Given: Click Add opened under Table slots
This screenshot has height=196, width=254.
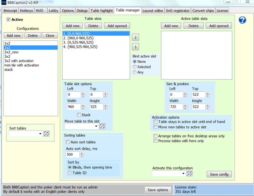Looking at the screenshot, I should point(117,26).
